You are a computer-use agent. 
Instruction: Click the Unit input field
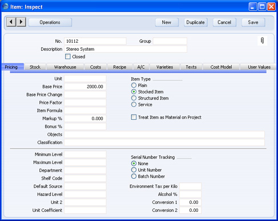coord(85,79)
